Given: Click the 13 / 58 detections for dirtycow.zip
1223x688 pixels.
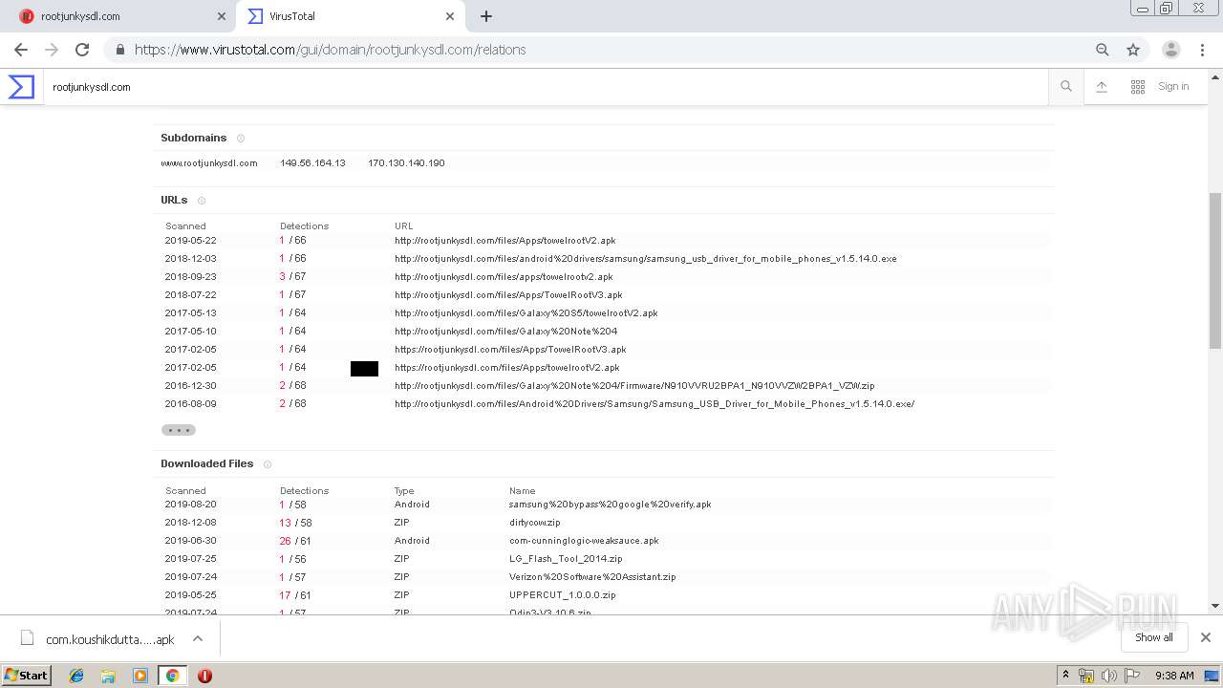Looking at the screenshot, I should point(295,523).
